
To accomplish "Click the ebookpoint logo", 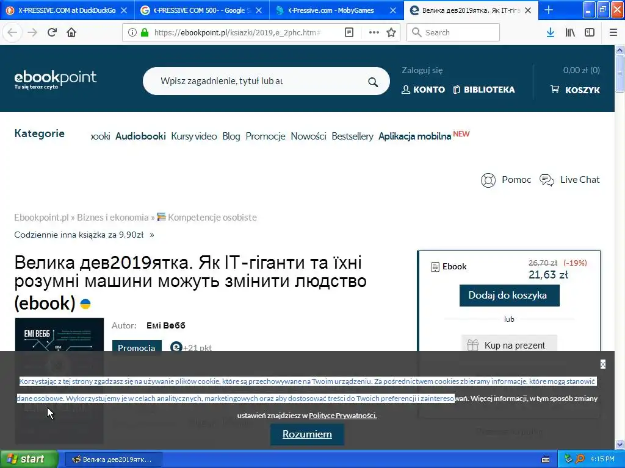I will tap(56, 79).
